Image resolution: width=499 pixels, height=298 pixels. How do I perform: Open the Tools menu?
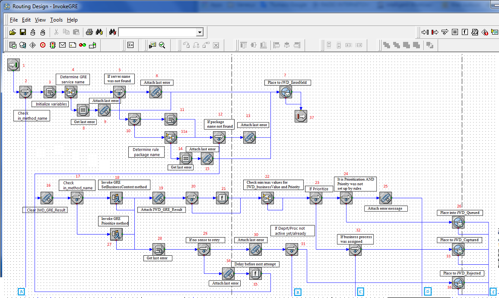[56, 20]
